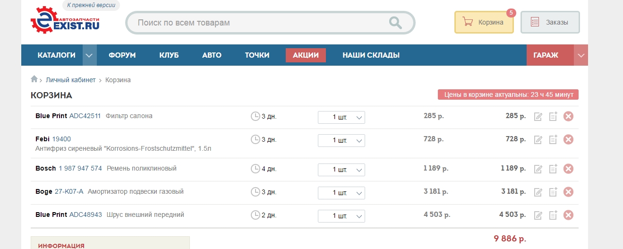Open quantity dropdown for Bosch belt
The image size is (623, 249).
tap(341, 170)
